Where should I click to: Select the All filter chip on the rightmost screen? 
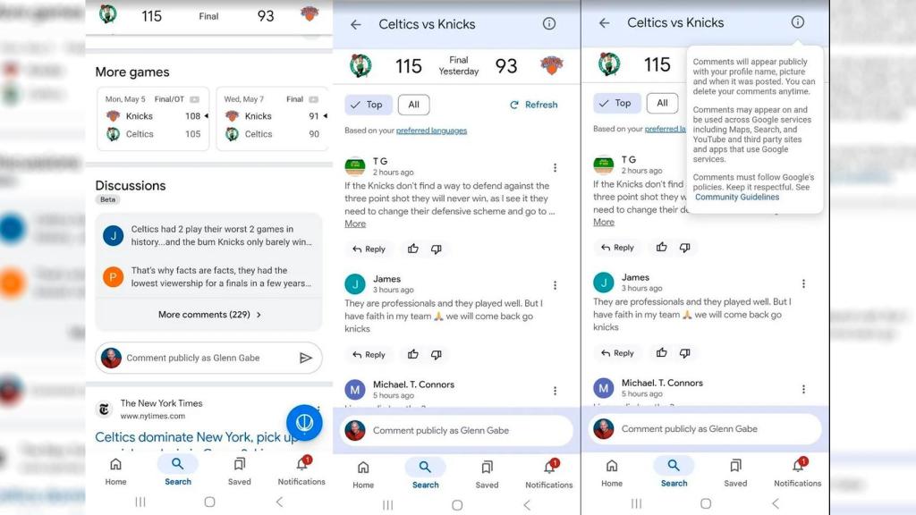click(x=662, y=103)
